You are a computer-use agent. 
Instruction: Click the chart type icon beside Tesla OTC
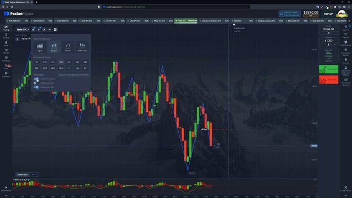click(33, 29)
